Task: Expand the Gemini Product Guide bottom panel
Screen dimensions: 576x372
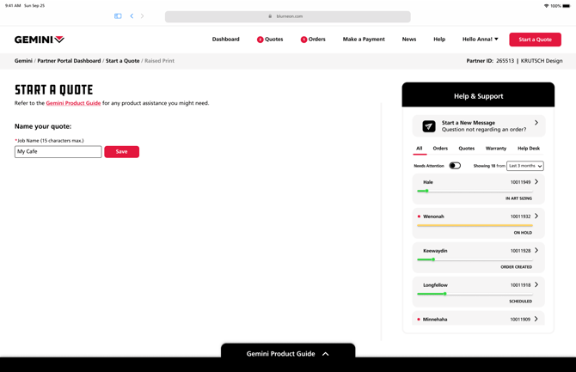Action: (288, 353)
